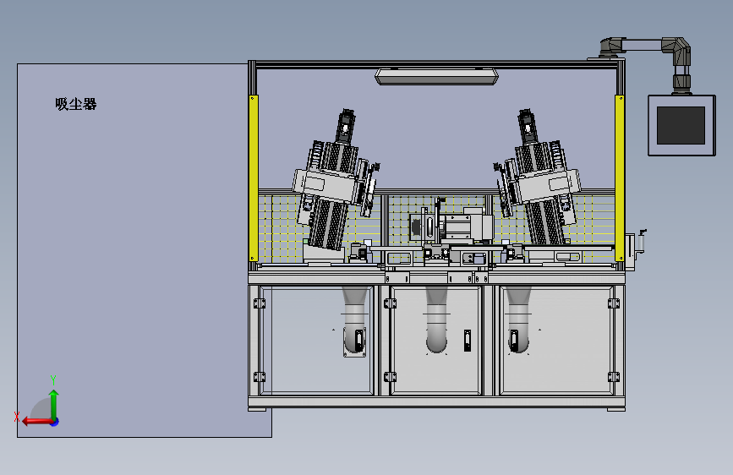Click the large vacuum cleaner rectangle
733x475 pixels.
click(x=144, y=250)
